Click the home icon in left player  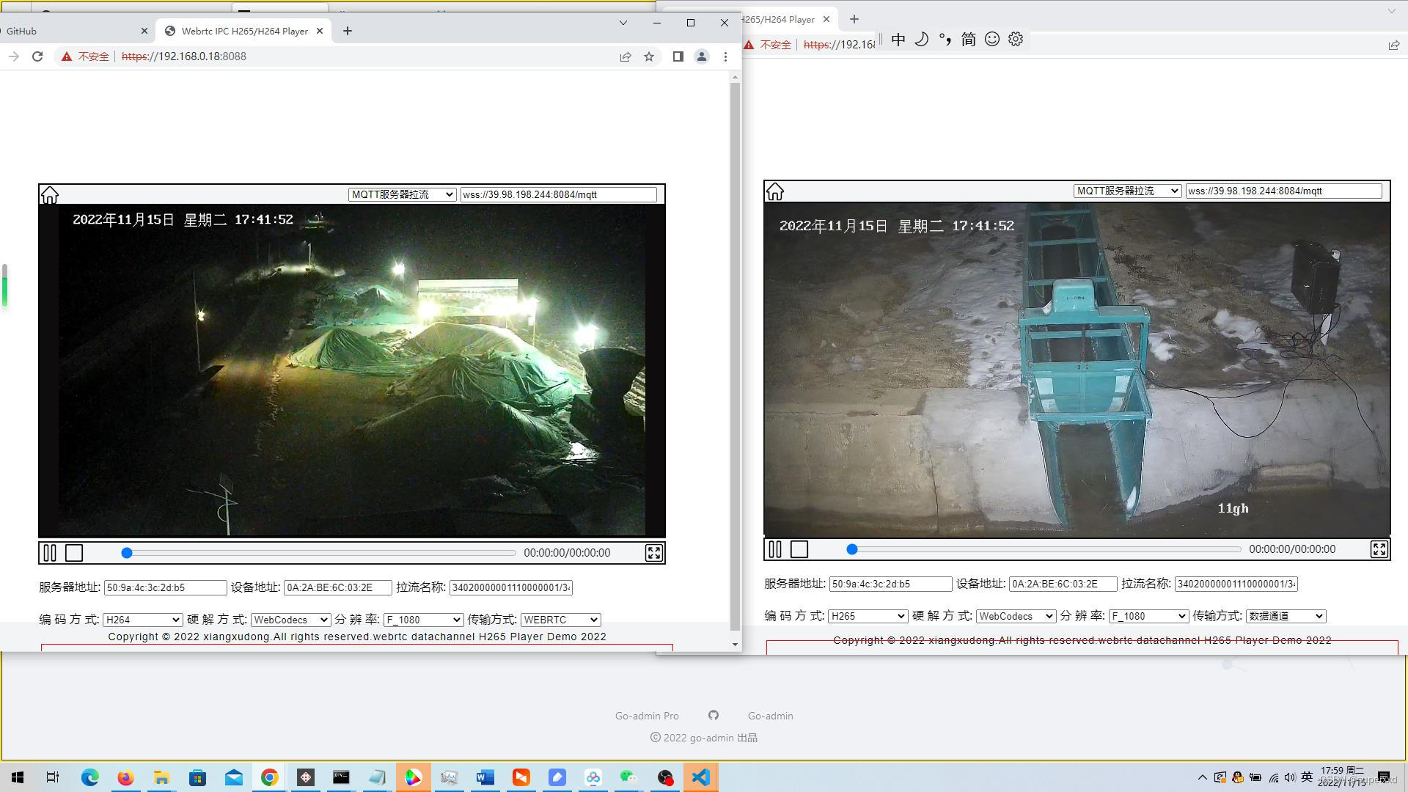coord(49,195)
